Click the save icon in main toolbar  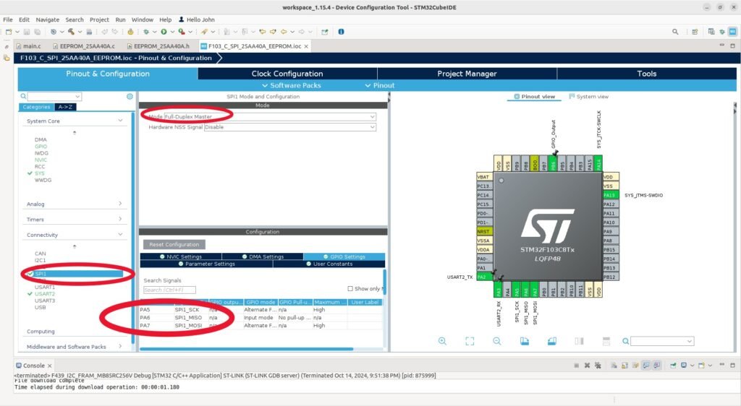coord(27,32)
